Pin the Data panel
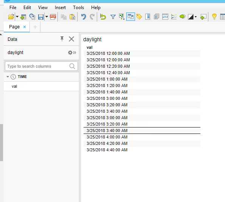The image size is (225, 202). coord(62,39)
